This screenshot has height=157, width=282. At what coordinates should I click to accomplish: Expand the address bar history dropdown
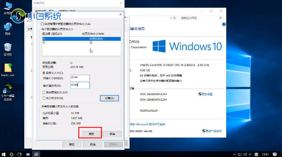click(x=171, y=18)
